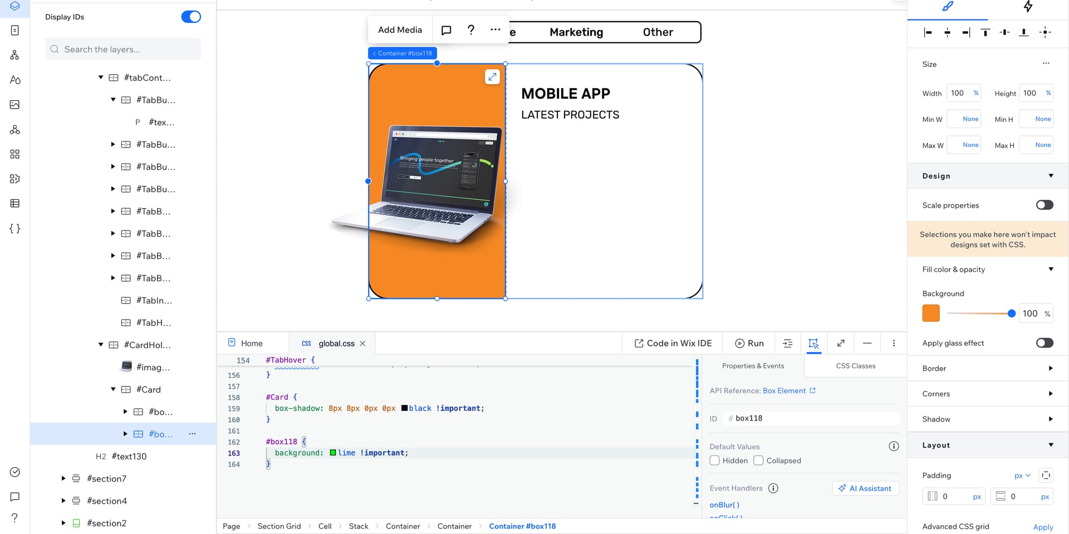The image size is (1069, 534).
Task: Click the Add Media button
Action: 400,30
